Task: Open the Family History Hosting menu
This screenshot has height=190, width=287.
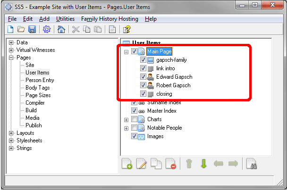Action: (110, 19)
